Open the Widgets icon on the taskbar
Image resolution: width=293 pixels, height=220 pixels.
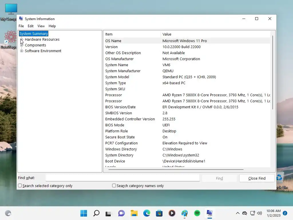pyautogui.click(x=8, y=213)
